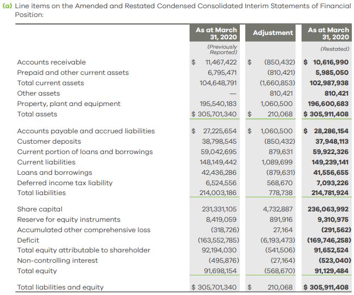
Task: Select the value 27,225,654
Action: [x=220, y=131]
